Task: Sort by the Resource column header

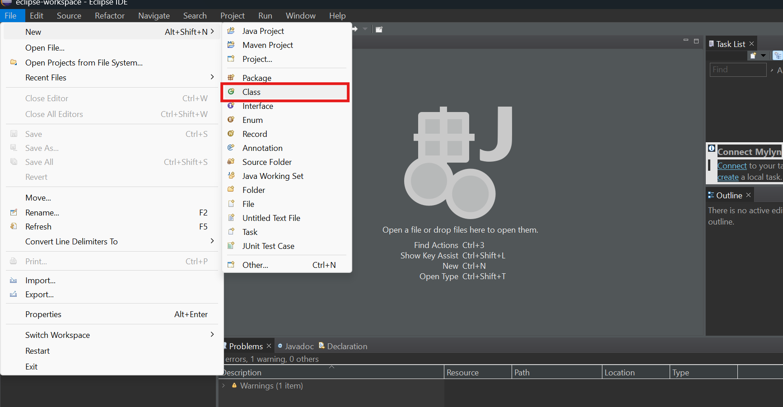Action: [478, 372]
